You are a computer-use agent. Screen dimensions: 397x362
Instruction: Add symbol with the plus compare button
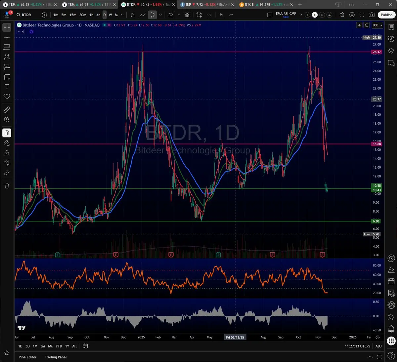point(44,15)
